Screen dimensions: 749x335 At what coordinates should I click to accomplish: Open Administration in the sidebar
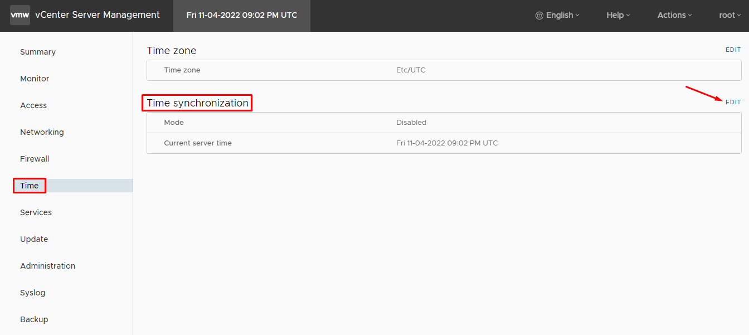[47, 266]
